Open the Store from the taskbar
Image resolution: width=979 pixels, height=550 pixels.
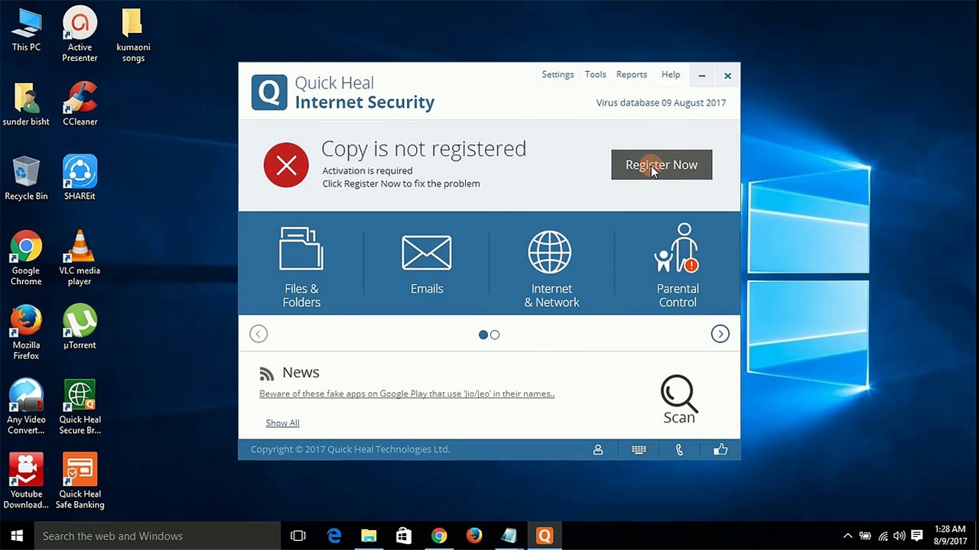pyautogui.click(x=404, y=536)
